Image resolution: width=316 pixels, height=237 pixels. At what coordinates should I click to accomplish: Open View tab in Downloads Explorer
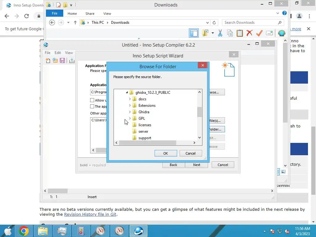pyautogui.click(x=107, y=14)
